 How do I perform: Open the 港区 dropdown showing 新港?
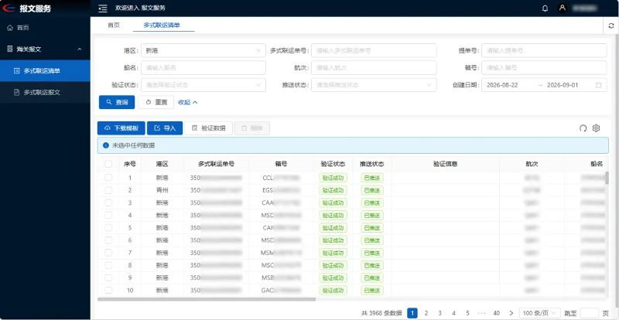[x=203, y=50]
